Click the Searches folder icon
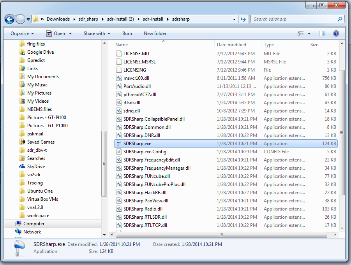 click(22, 158)
